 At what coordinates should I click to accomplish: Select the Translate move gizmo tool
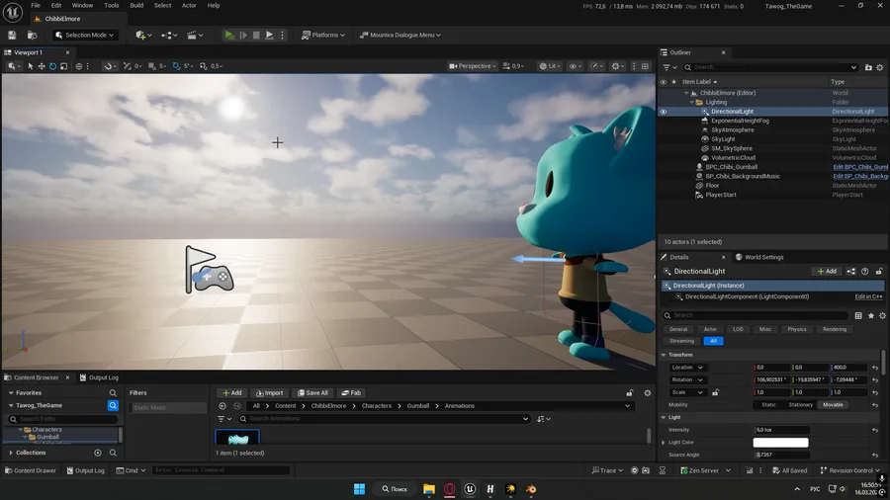[42, 66]
